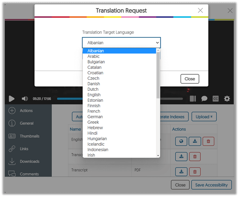Open the Translation Target Language dropdown
Screen dimensions: 239x197
click(x=121, y=43)
